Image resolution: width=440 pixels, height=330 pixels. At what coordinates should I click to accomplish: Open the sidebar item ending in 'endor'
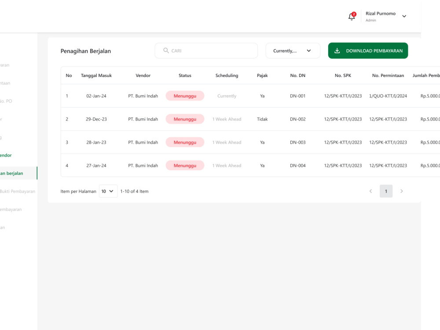pyautogui.click(x=6, y=155)
